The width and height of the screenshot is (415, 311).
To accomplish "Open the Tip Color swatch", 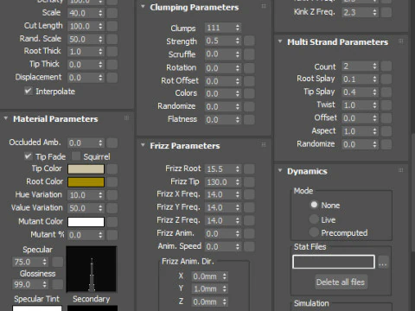I will 86,169.
